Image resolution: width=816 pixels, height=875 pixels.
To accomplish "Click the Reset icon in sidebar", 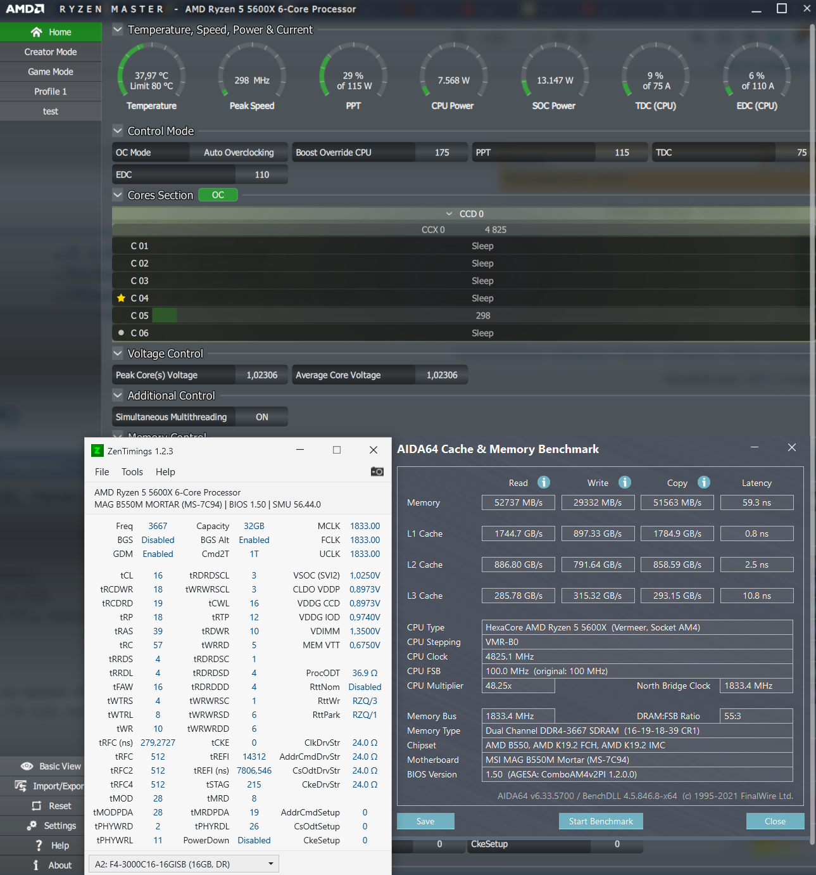I will (x=37, y=806).
